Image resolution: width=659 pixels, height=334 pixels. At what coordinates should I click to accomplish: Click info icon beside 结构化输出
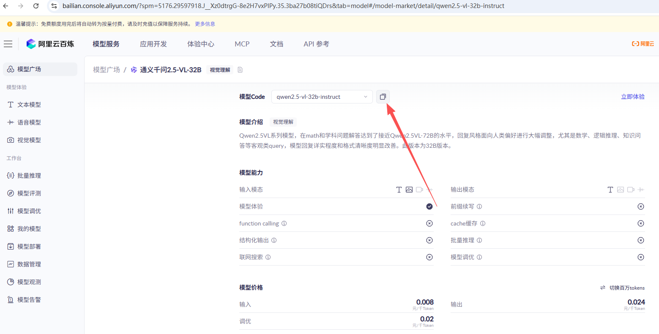pos(274,240)
